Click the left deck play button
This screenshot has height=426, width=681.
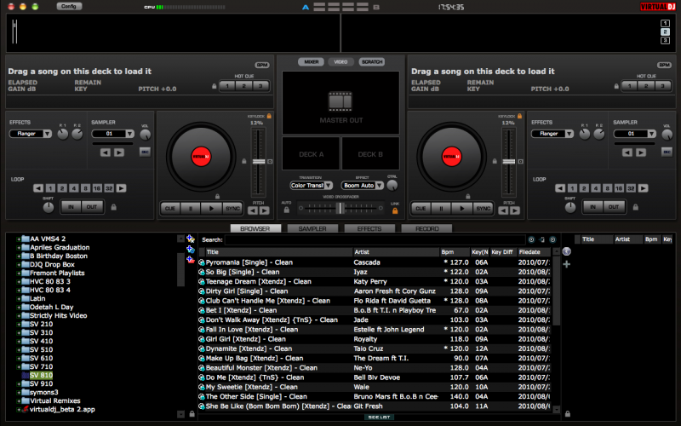(211, 209)
